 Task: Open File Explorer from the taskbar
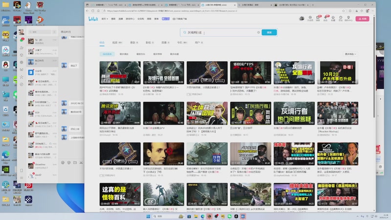pyautogui.click(x=196, y=216)
